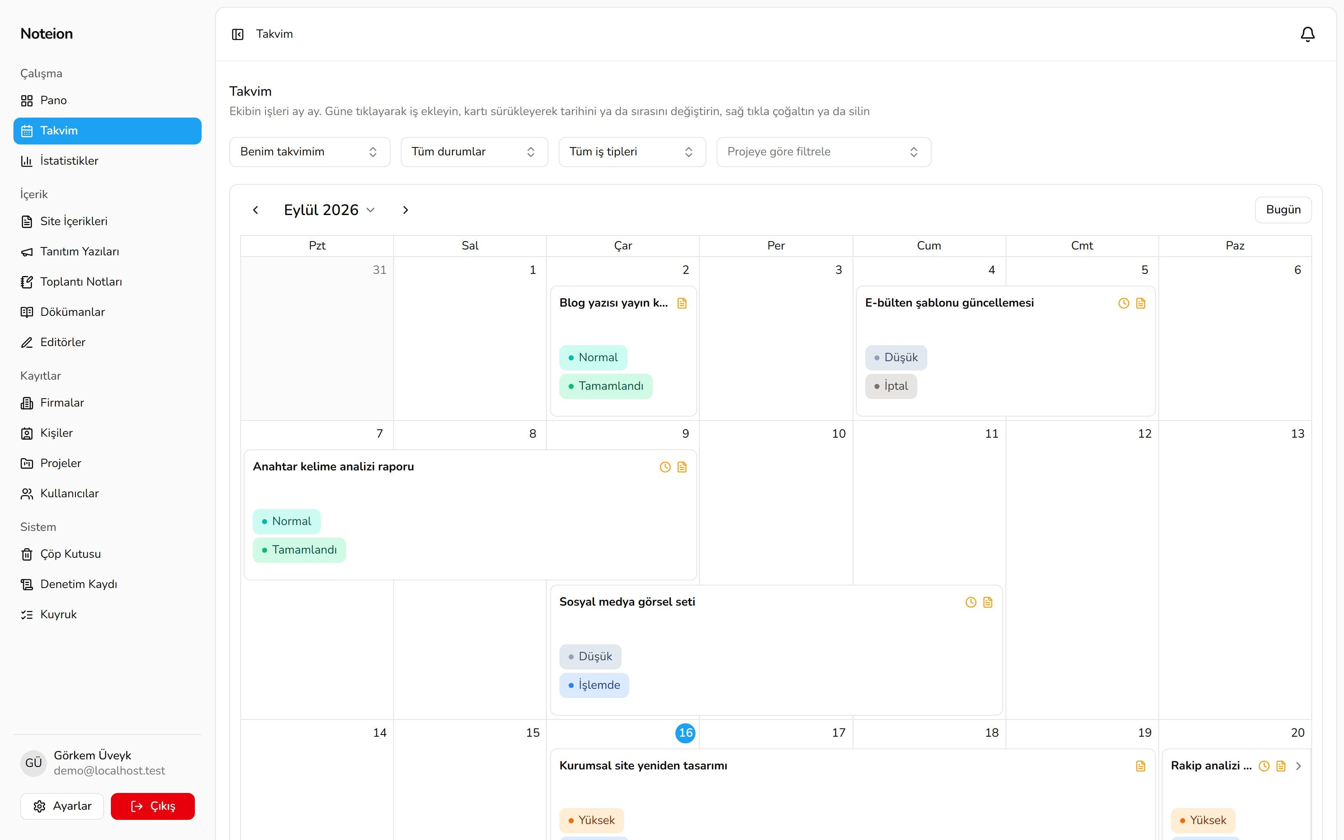The image size is (1344, 840).
Task: Expand Rakip analizi card with the chevron arrow
Action: [1299, 766]
